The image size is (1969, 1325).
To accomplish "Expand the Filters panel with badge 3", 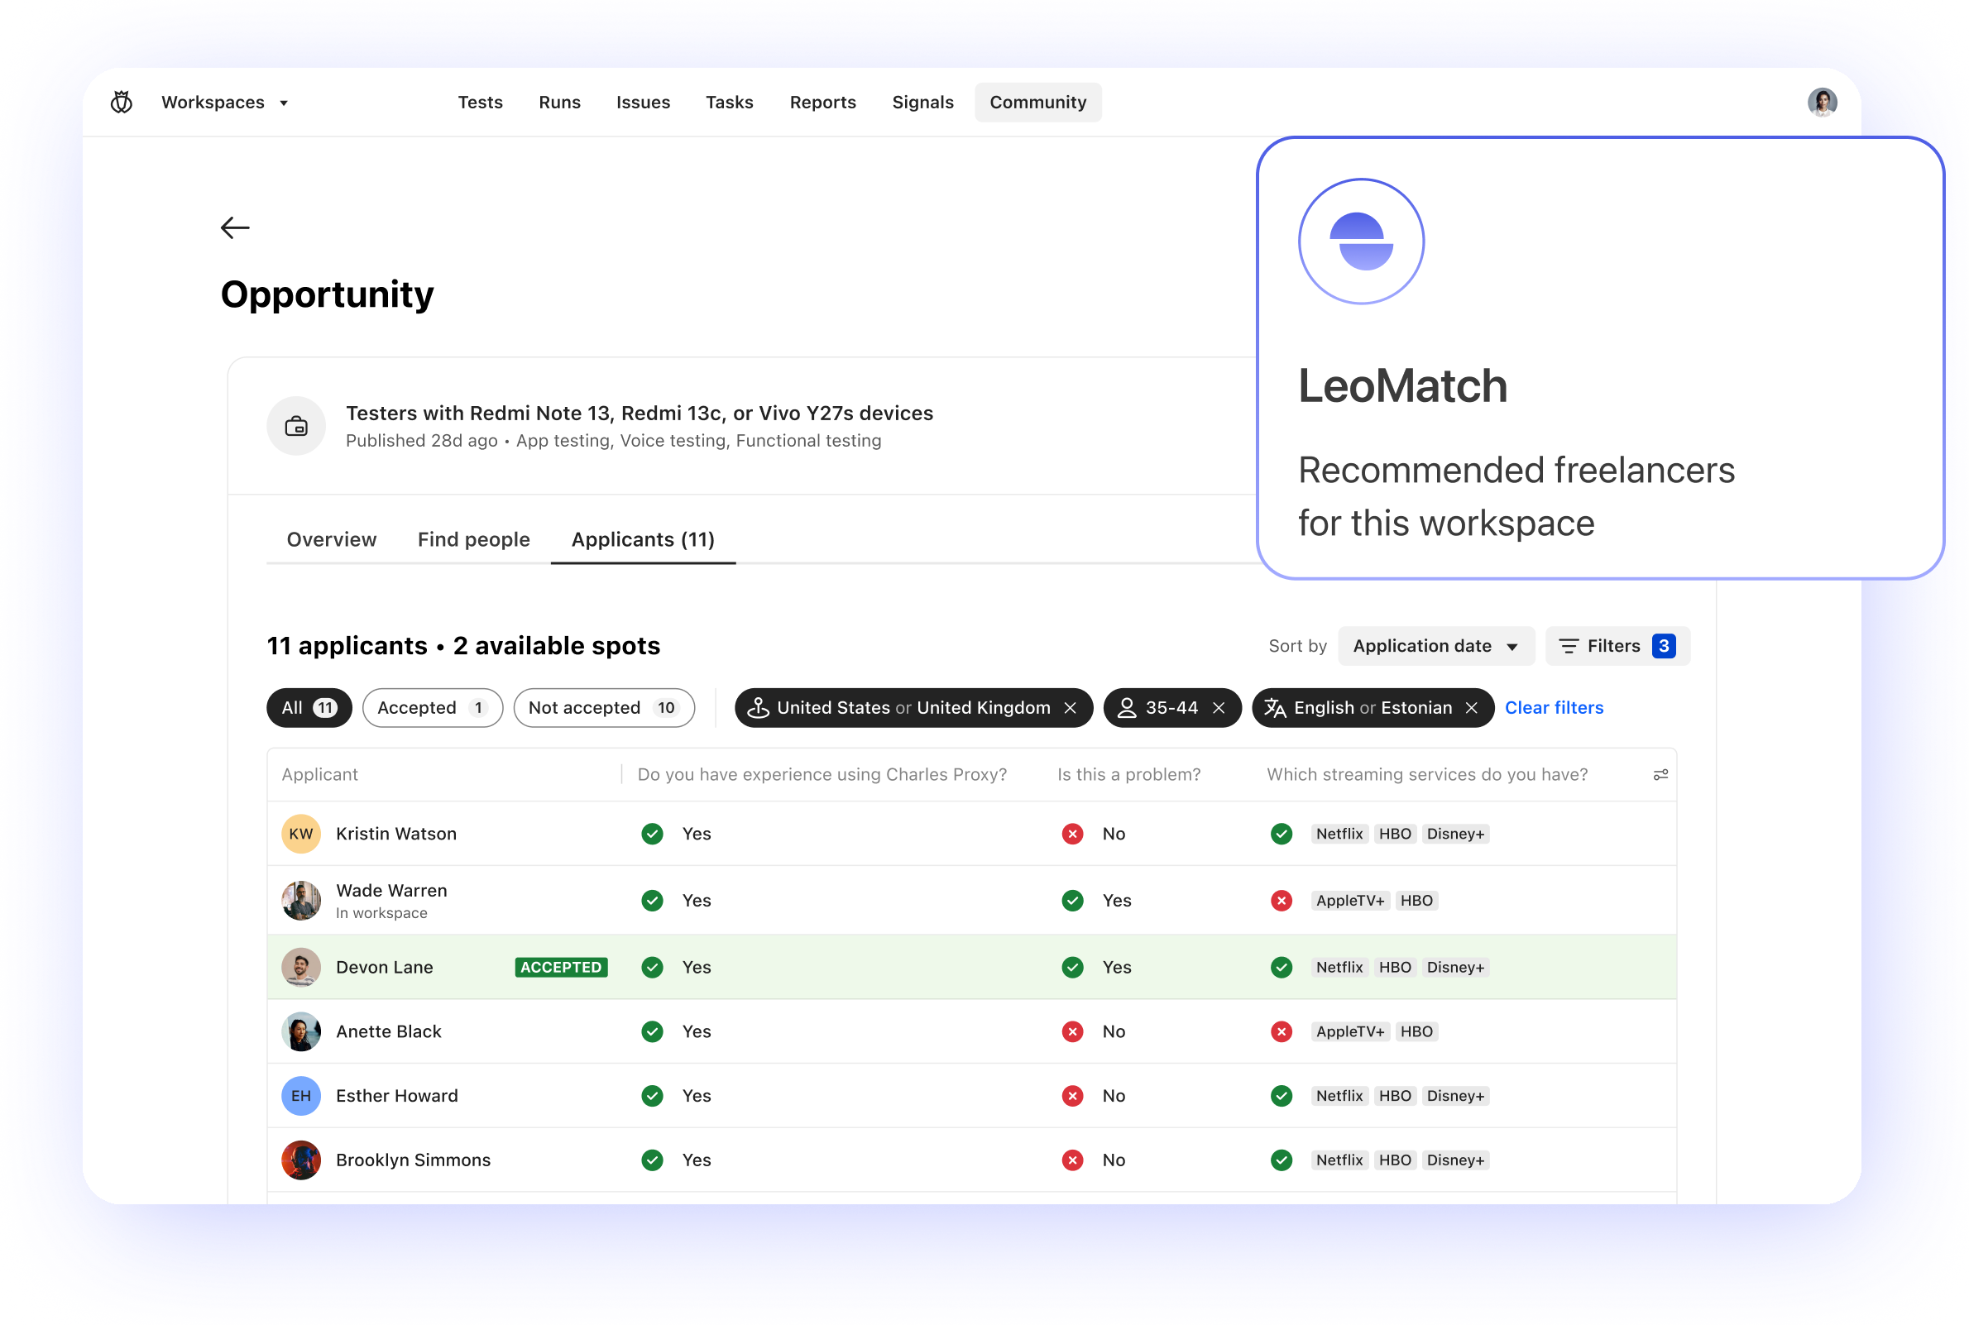I will click(1616, 646).
